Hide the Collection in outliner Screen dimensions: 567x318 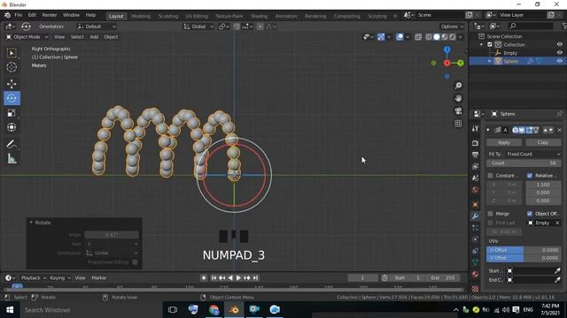click(x=559, y=45)
